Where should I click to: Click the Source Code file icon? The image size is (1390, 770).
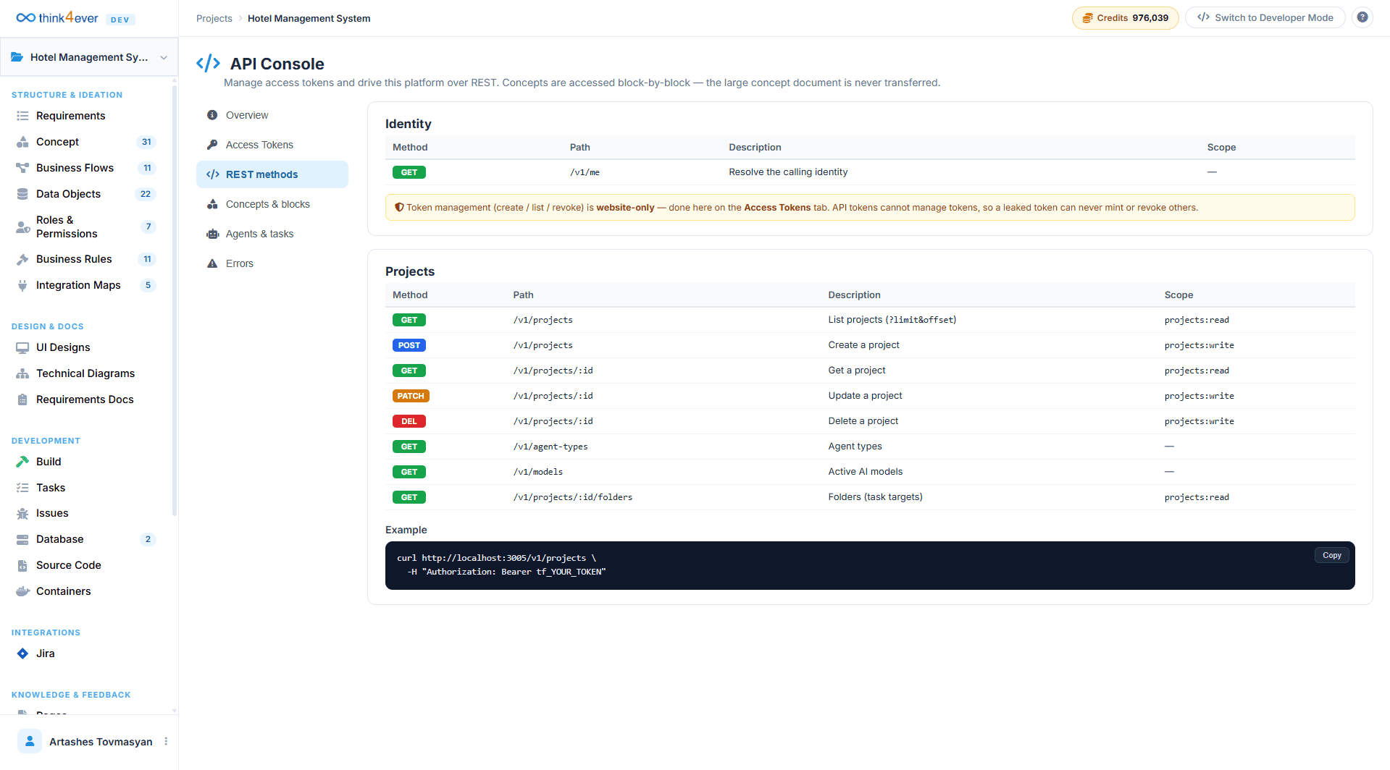pos(22,565)
